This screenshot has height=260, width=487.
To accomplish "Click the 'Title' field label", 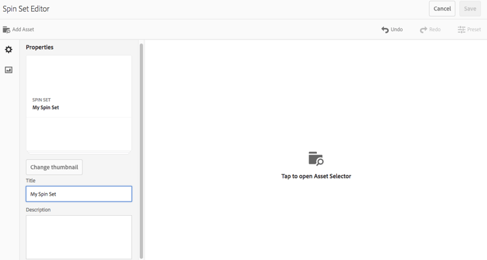I will pos(31,181).
